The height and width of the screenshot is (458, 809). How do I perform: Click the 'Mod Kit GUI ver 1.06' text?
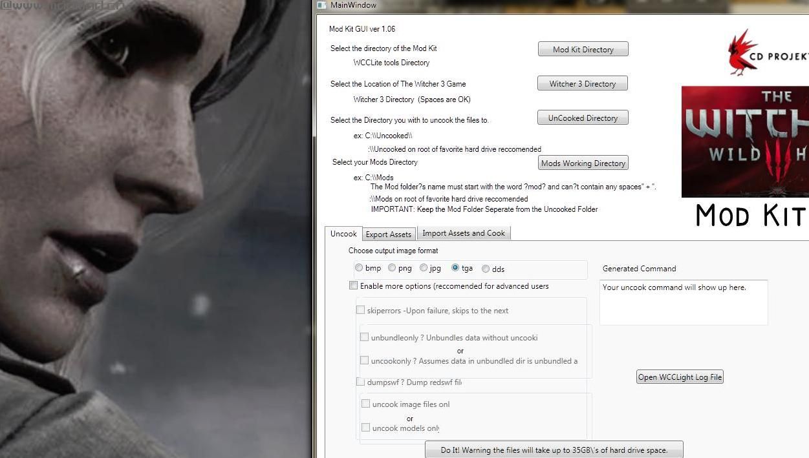tap(362, 29)
